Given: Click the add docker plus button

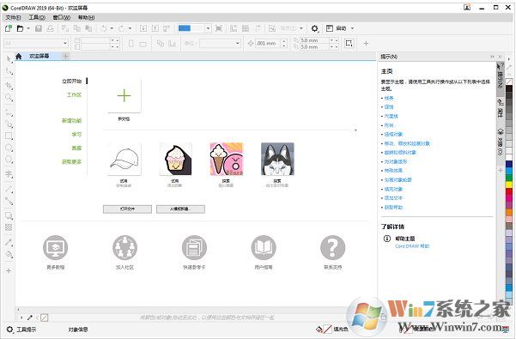Looking at the screenshot, I should coord(501,170).
